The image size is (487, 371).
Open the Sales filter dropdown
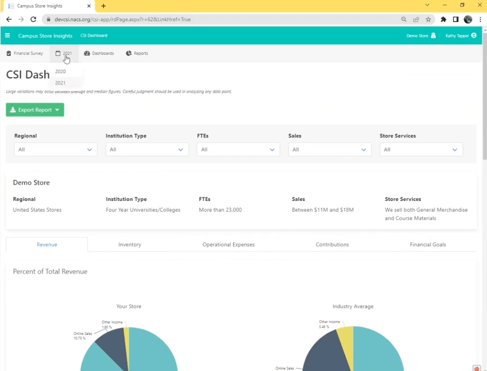click(329, 149)
